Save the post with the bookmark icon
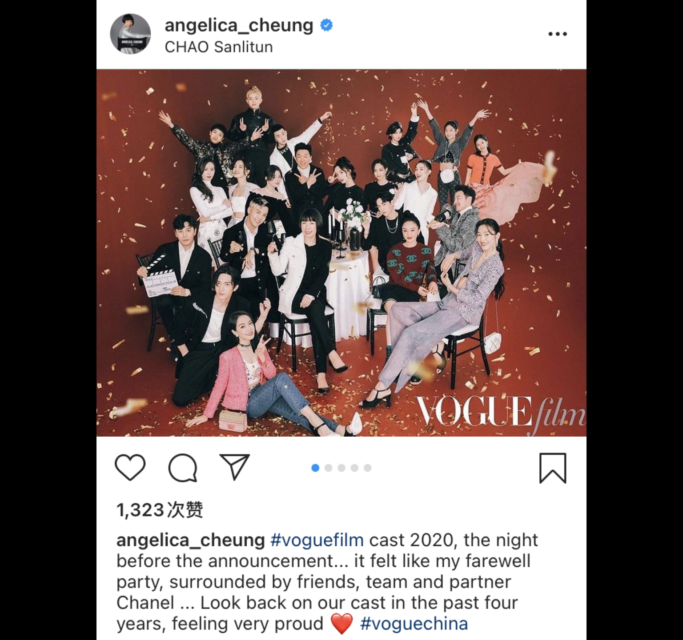683x640 pixels. [553, 468]
